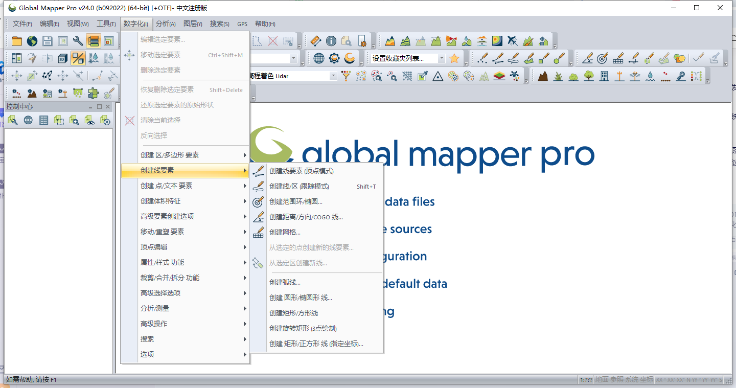Click the aircraft flight path icon
Viewport: 736px width, 388px height.
513,40
